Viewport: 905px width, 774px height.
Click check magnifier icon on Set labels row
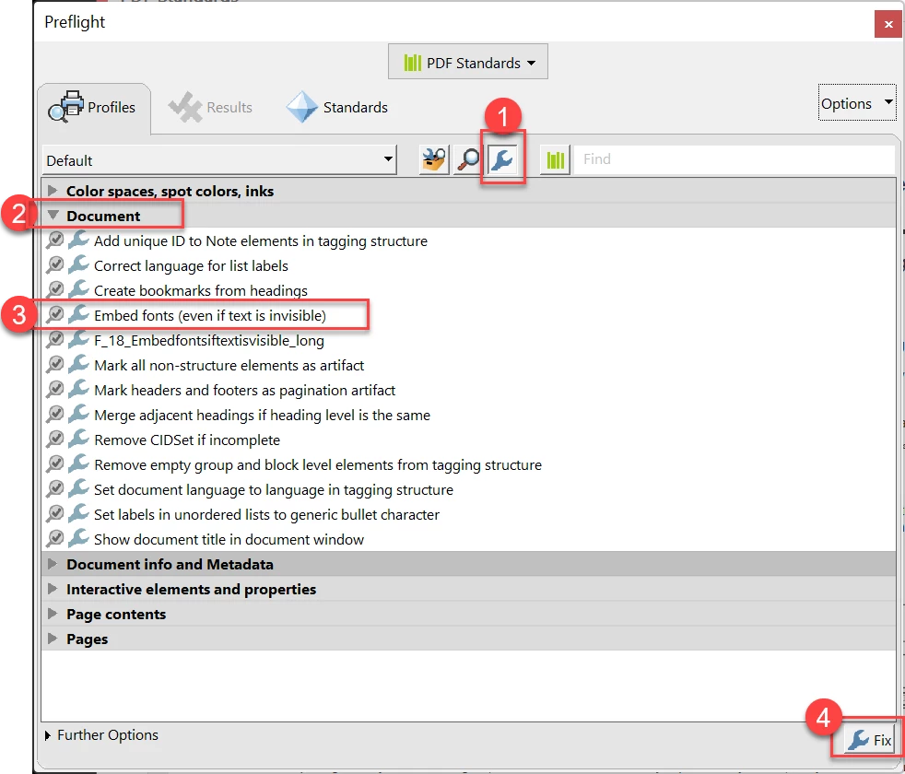point(54,513)
